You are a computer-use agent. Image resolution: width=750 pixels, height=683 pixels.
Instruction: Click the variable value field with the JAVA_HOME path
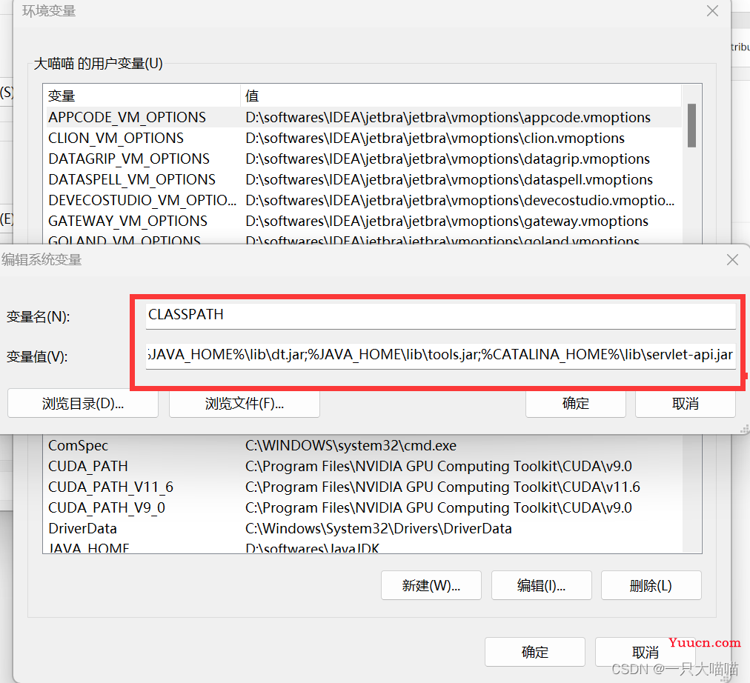tap(440, 356)
